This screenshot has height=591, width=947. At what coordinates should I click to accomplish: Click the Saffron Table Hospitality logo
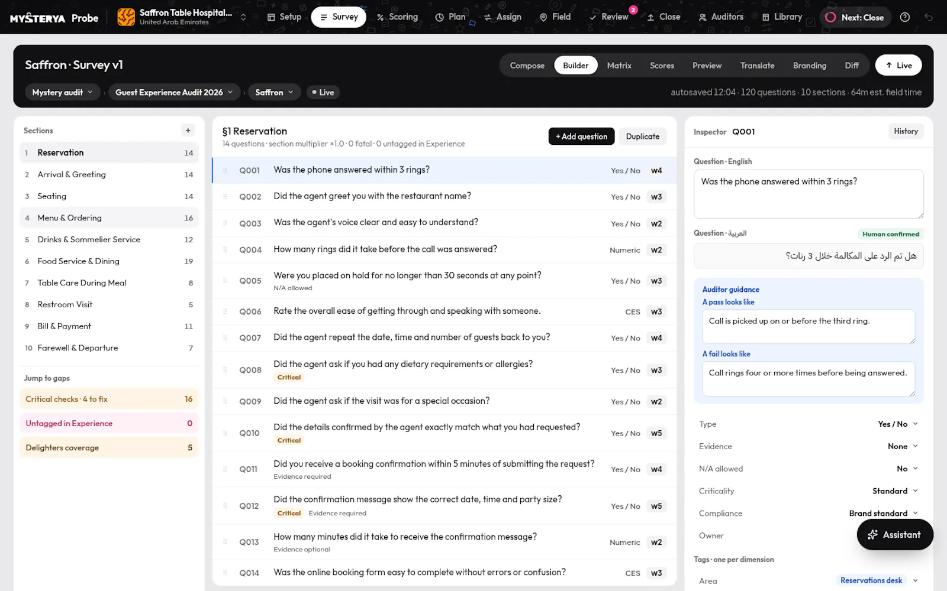126,17
